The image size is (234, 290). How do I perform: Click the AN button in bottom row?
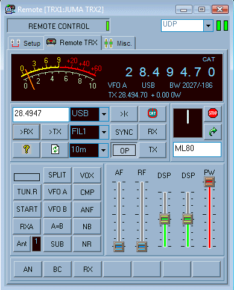pos(28,270)
